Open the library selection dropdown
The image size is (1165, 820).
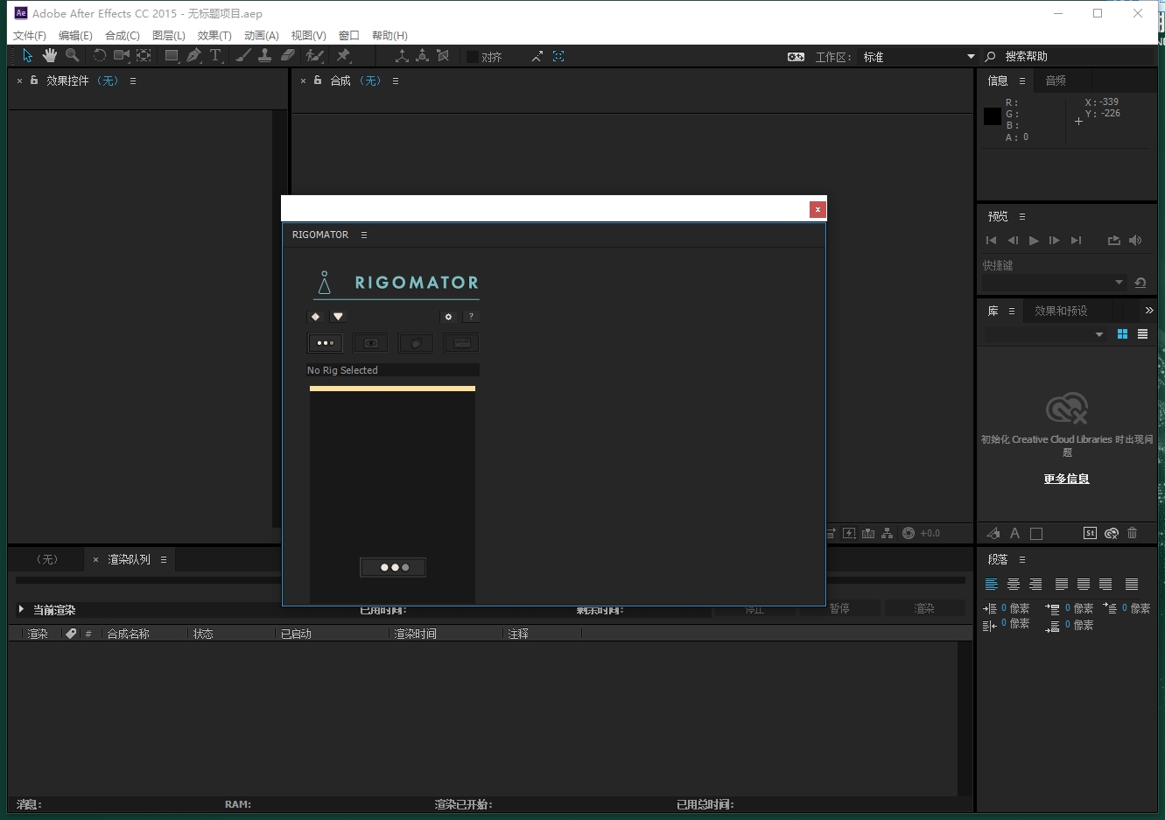click(x=1045, y=334)
